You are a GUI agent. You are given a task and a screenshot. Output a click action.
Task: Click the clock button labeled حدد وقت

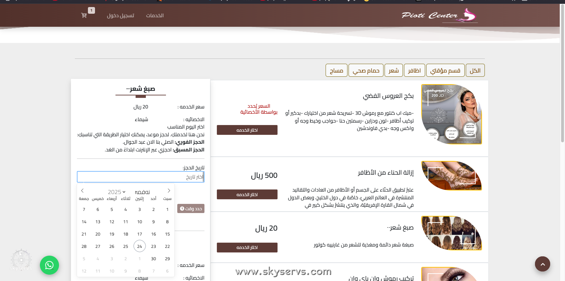pyautogui.click(x=191, y=208)
